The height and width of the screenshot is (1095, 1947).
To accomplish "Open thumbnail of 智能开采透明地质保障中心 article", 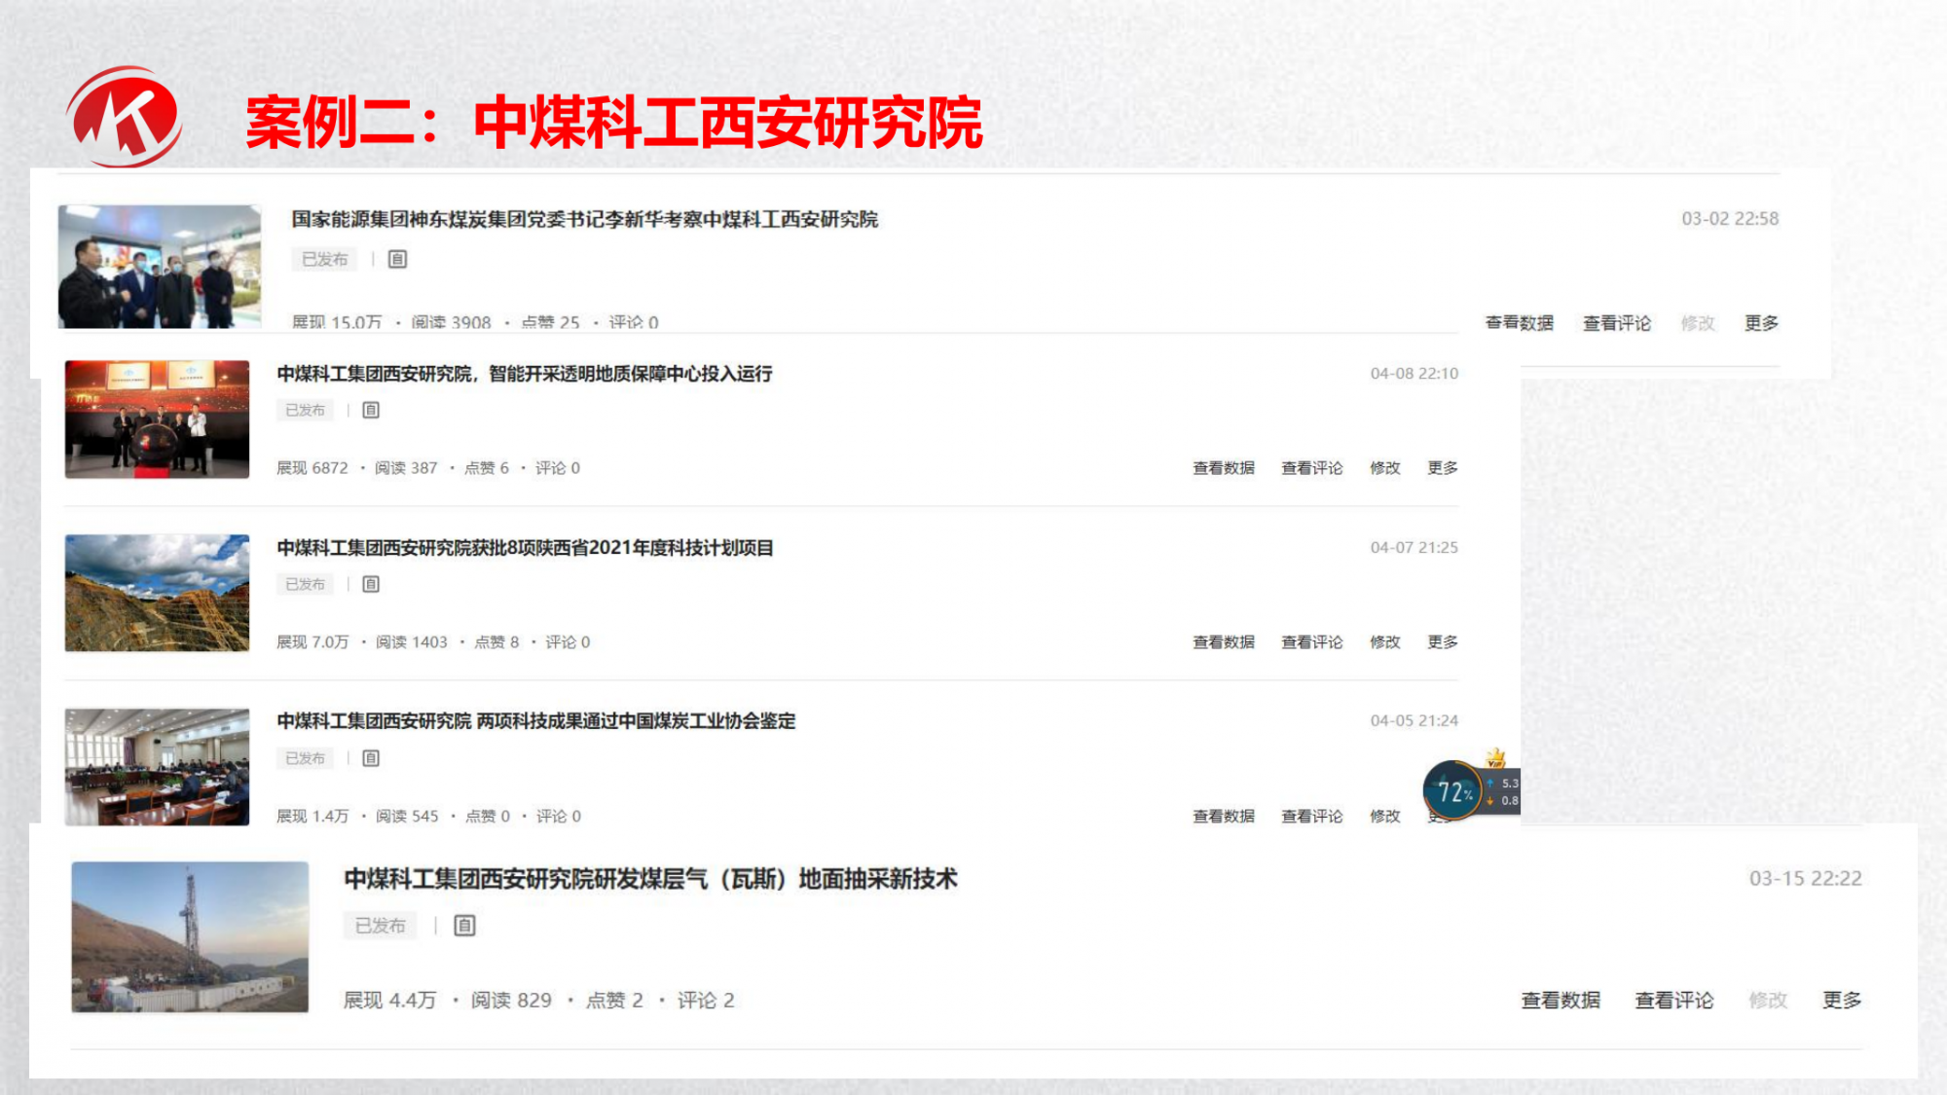I will (x=157, y=419).
